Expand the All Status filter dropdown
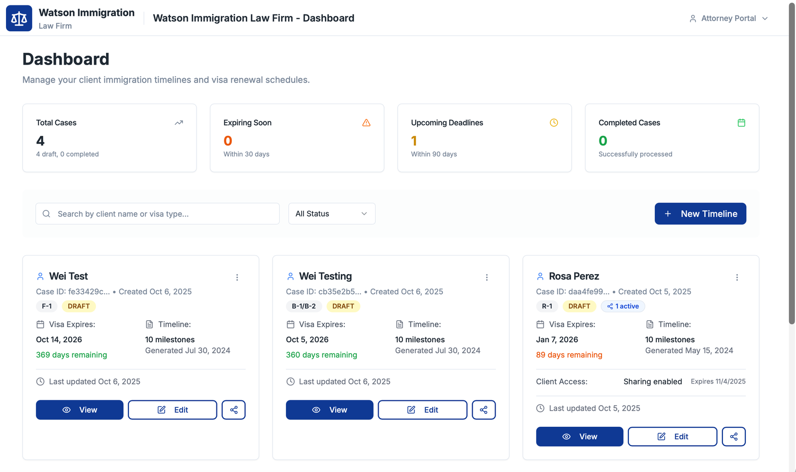 (x=332, y=214)
